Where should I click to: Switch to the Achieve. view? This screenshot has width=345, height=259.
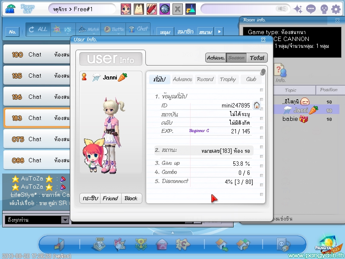216,58
